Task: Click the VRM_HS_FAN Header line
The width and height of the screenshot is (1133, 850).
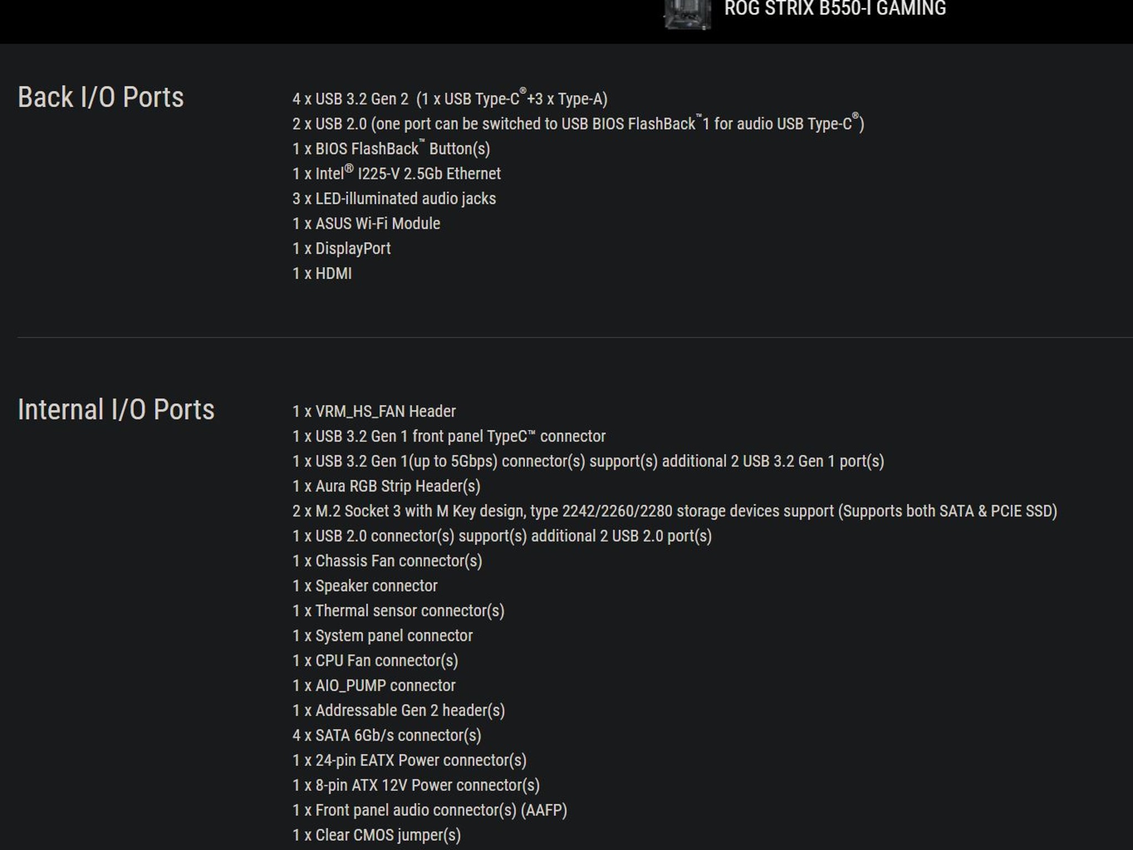Action: click(374, 411)
